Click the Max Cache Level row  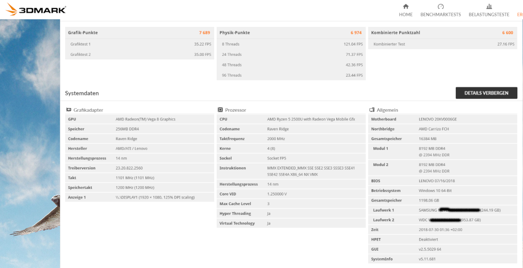pyautogui.click(x=291, y=204)
